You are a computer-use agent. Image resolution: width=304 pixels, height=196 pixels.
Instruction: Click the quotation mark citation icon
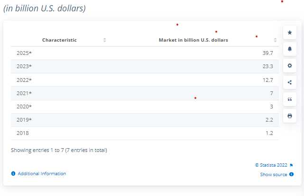[290, 99]
